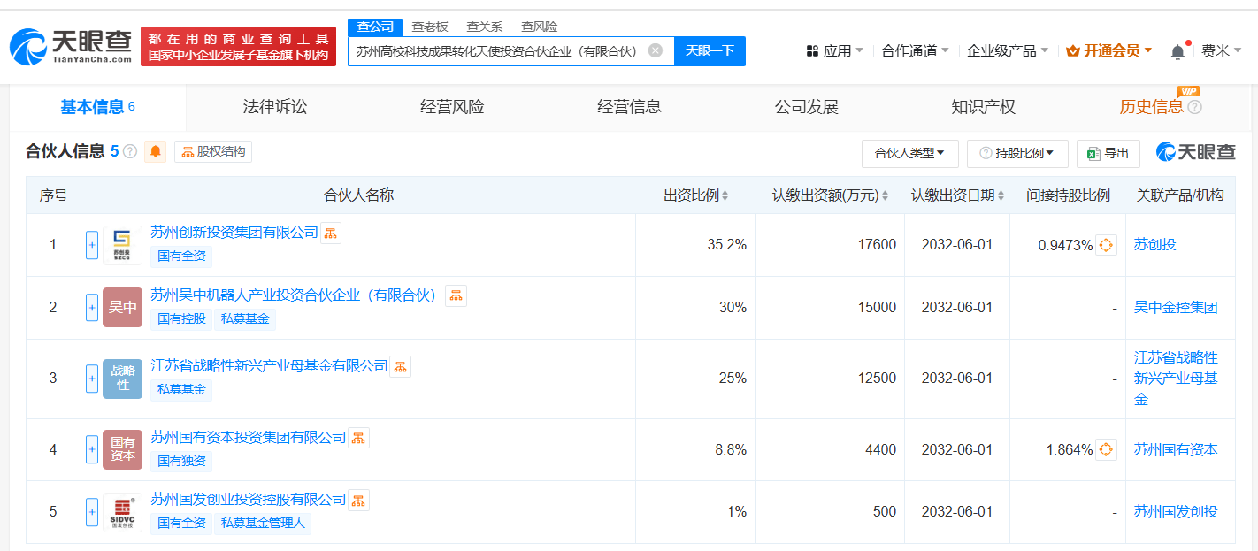Screen dimensions: 1258x551
Task: Open equity structure icon next to 苏州创新投资集团有限公司
Action: coord(331,233)
